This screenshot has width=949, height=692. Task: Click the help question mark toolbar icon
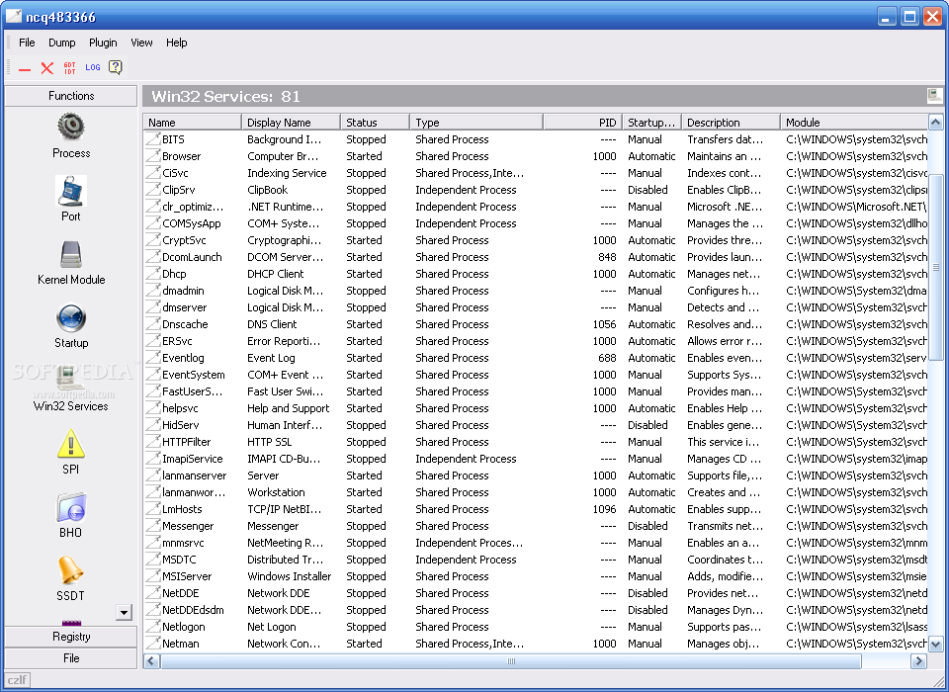115,67
